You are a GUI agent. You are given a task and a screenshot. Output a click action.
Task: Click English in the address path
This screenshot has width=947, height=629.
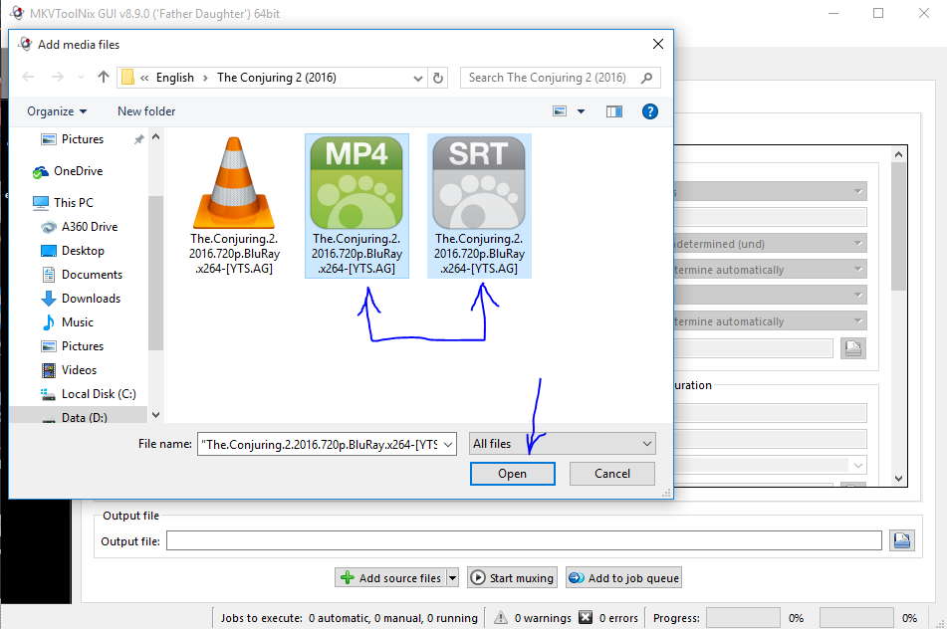175,78
